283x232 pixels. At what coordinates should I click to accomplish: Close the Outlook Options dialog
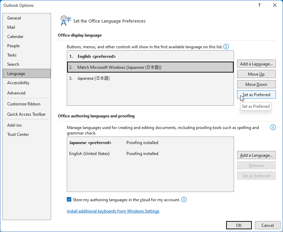[275, 5]
